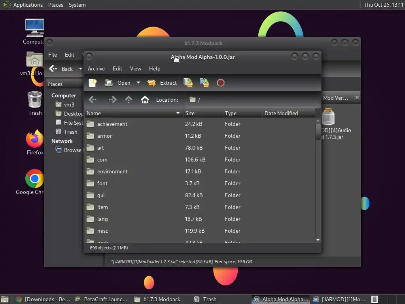Viewport: 405px width, 304px height.
Task: Click the Open archive toolbar button
Action: pyautogui.click(x=117, y=83)
